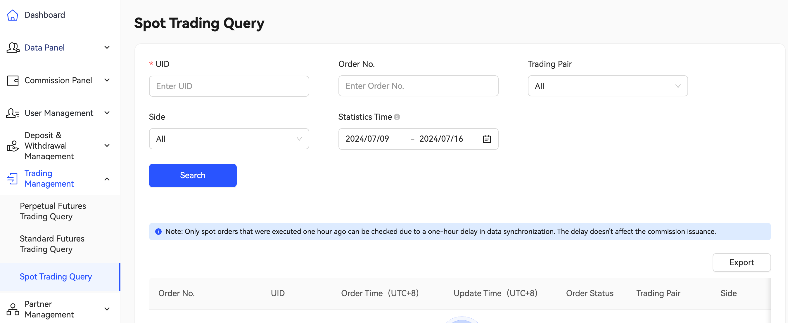Expand the Commission Panel chevron
The image size is (788, 323).
click(107, 80)
